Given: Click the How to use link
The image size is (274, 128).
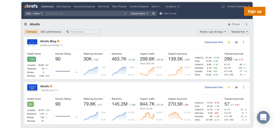Looking at the screenshot, I should pos(170,13).
